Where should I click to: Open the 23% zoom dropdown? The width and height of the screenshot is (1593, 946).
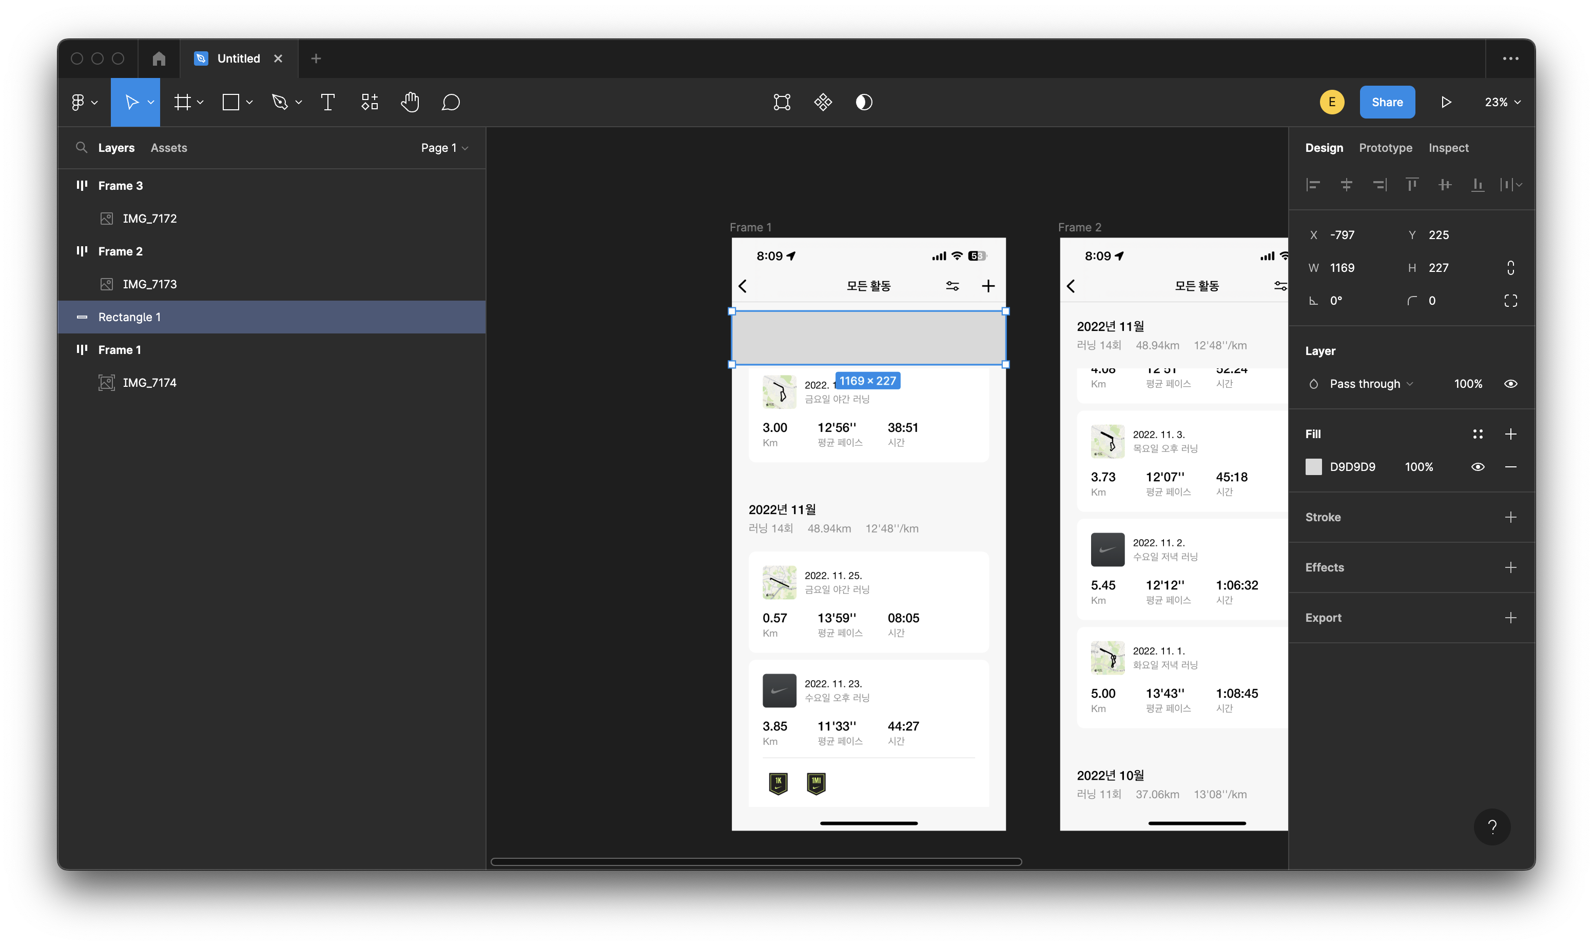tap(1502, 102)
